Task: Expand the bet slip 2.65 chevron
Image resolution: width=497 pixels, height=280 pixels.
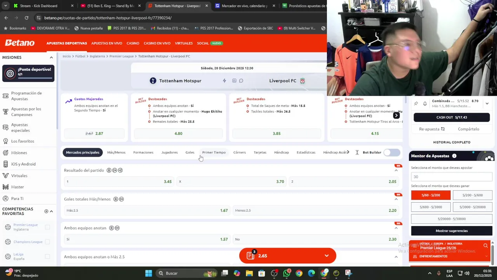Action: 327,255
